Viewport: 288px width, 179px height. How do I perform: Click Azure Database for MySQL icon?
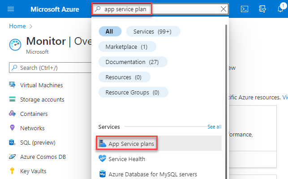pyautogui.click(x=102, y=174)
